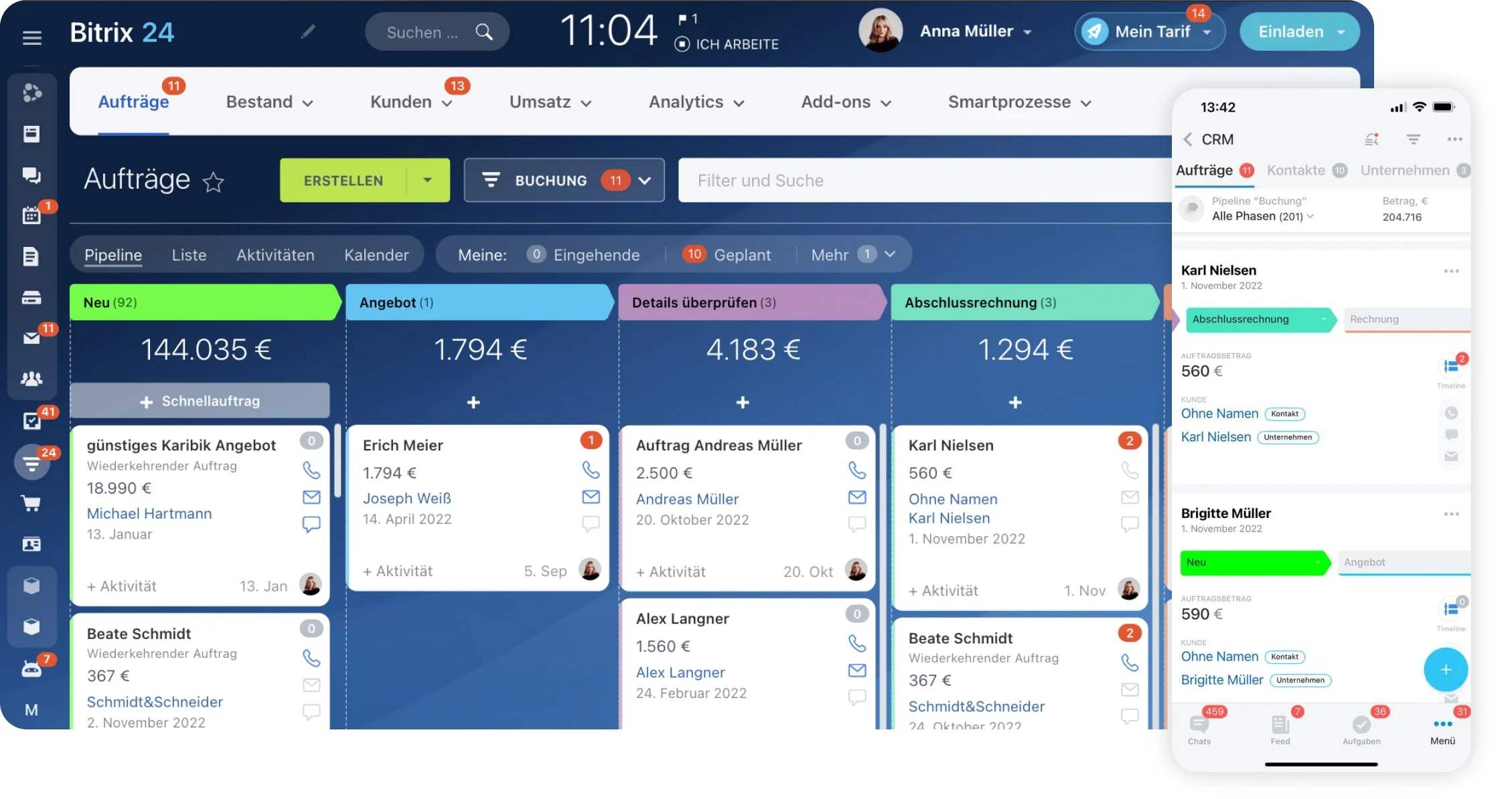1498x799 pixels.
Task: Click the calendar icon in left sidebar
Action: [x=31, y=215]
